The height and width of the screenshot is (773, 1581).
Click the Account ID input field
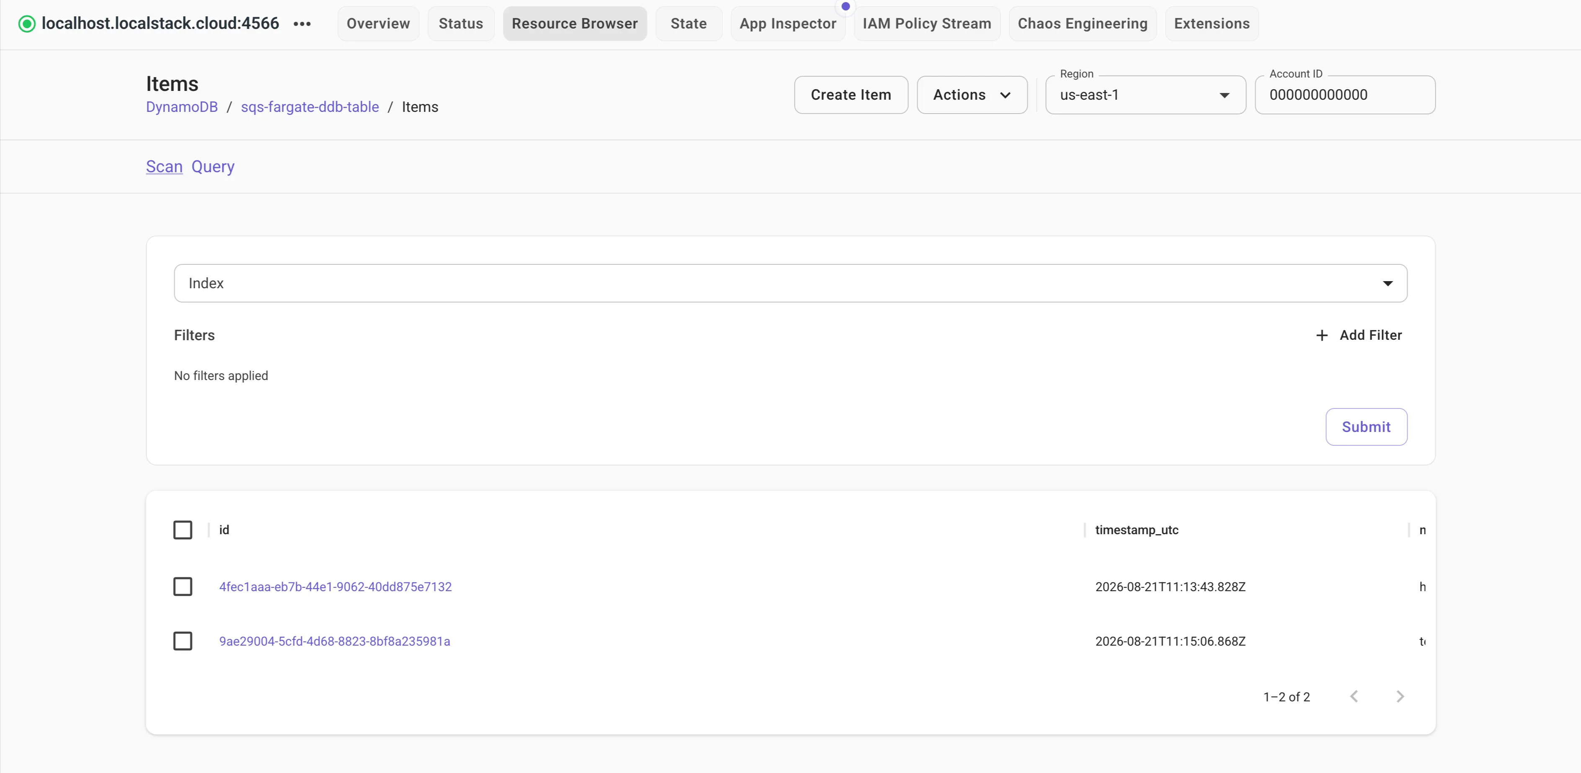1345,95
